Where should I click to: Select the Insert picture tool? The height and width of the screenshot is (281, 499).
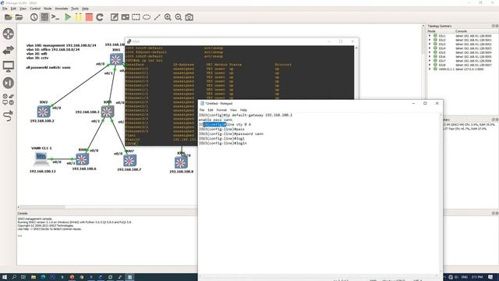click(125, 17)
